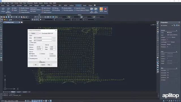Image resolution: width=181 pixels, height=102 pixels.
Task: Collapse the Misc section in Properties
Action: tap(176, 68)
